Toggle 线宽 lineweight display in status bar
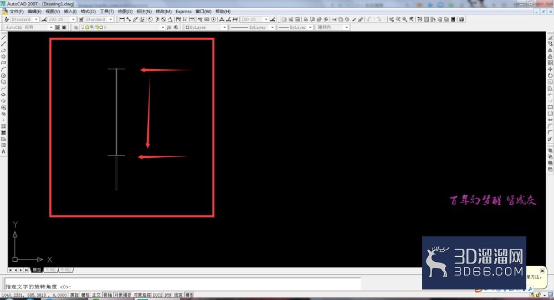 (178, 294)
